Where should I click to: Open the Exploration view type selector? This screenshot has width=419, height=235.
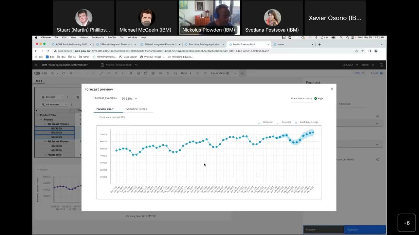(x=224, y=73)
